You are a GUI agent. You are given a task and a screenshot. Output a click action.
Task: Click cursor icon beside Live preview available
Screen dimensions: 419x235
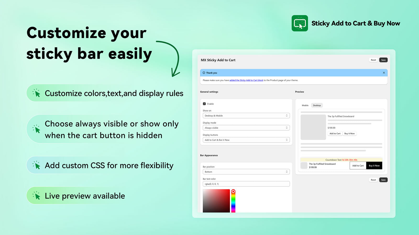[37, 196]
